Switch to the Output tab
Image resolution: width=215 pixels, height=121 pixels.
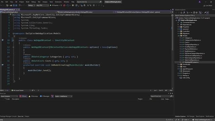pyautogui.click(x=27, y=116)
